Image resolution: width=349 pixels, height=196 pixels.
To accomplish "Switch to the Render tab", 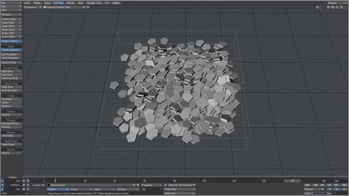I will tap(71, 3).
